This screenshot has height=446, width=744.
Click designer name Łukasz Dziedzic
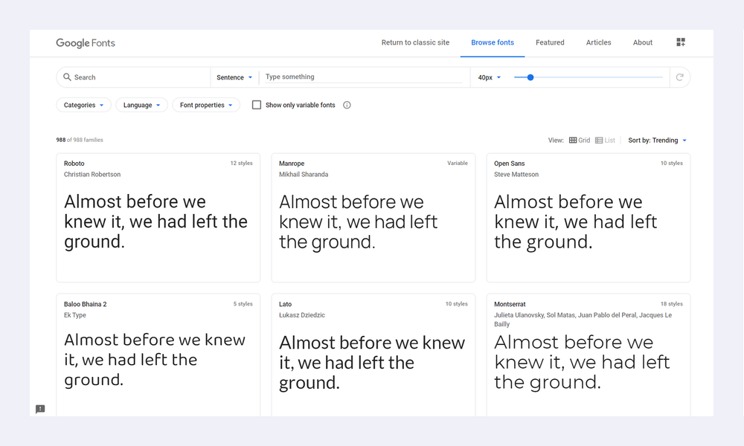coord(302,315)
